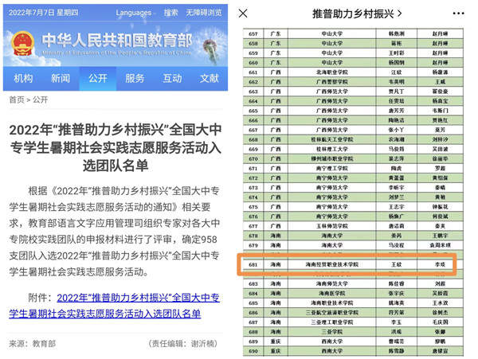Image resolution: width=478 pixels, height=359 pixels.
Task: Open the 文献 navigation tab
Action: pyautogui.click(x=209, y=79)
